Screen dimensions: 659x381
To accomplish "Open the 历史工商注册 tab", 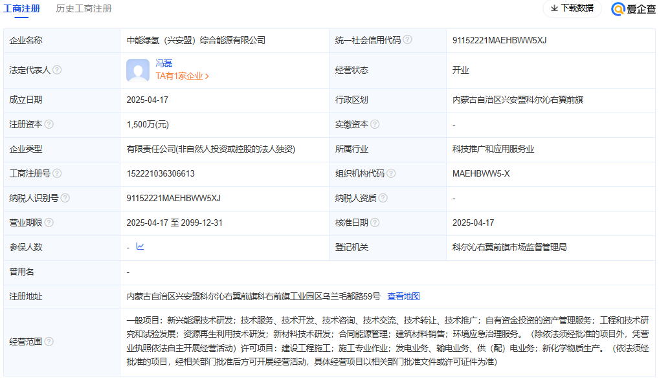I will click(84, 9).
